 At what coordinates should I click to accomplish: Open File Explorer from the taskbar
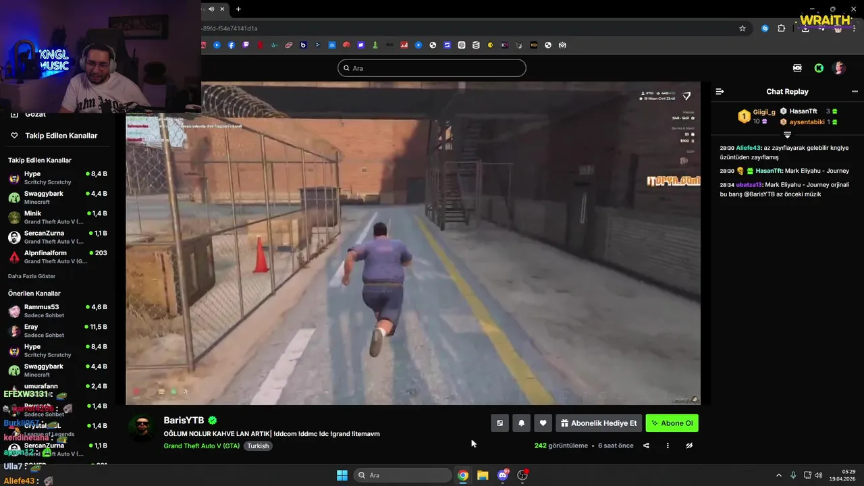pyautogui.click(x=483, y=475)
